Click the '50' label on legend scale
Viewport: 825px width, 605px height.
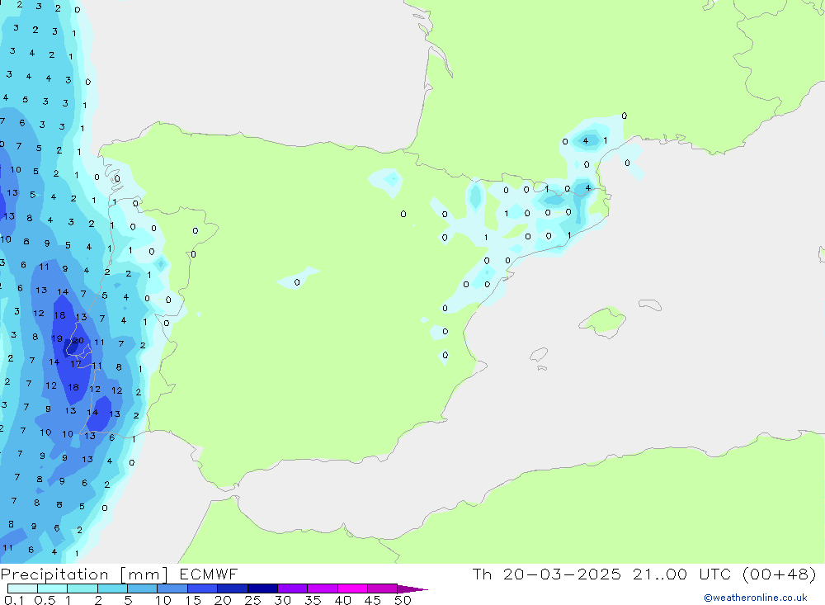point(403,600)
